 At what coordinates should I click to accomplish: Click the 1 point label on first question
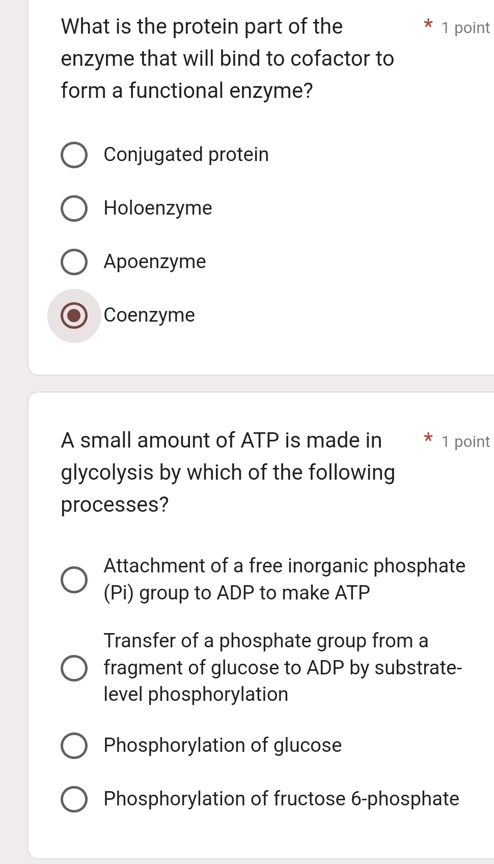pyautogui.click(x=464, y=28)
